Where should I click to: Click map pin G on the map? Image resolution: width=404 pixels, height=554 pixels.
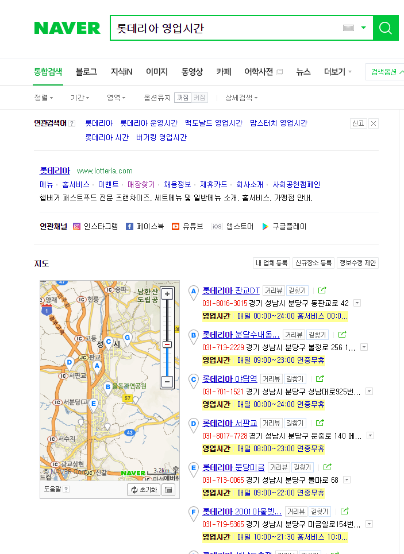[128, 339]
